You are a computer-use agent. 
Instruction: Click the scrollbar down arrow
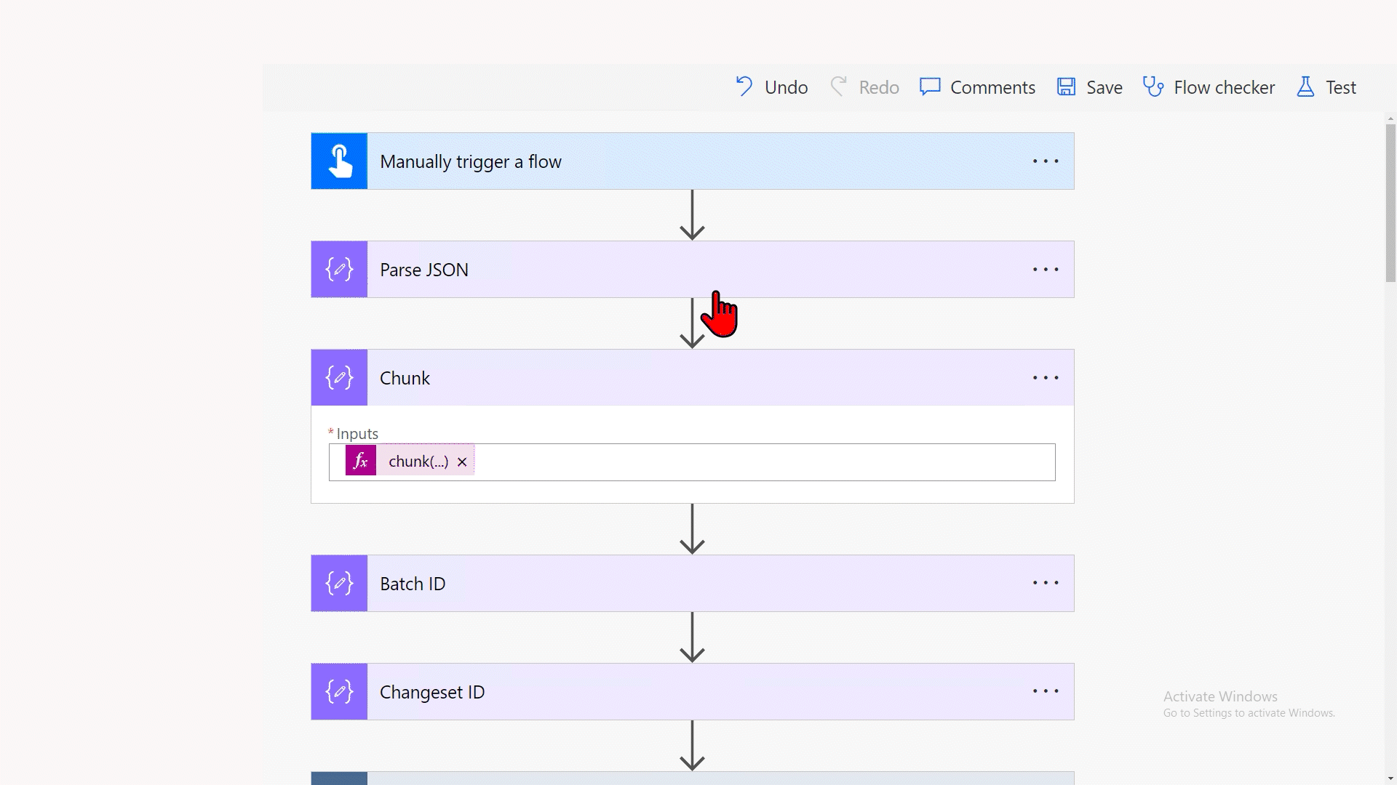point(1390,778)
